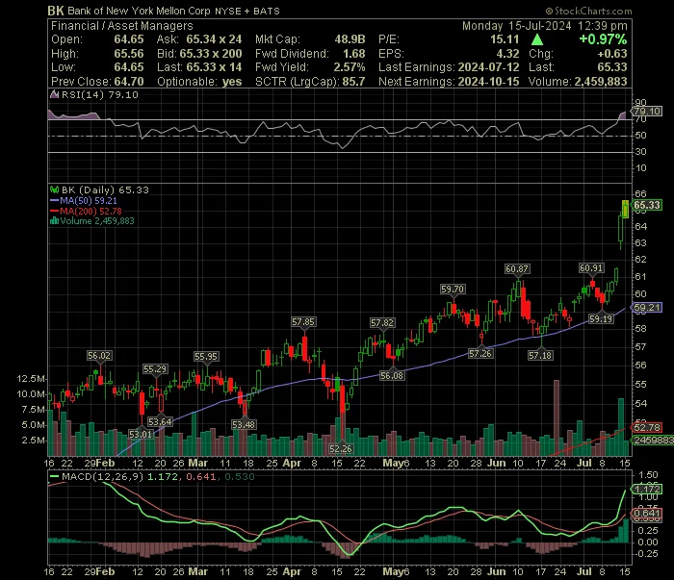674x580 pixels.
Task: Click the 59.21 MA(50) axis tag
Action: click(x=647, y=308)
